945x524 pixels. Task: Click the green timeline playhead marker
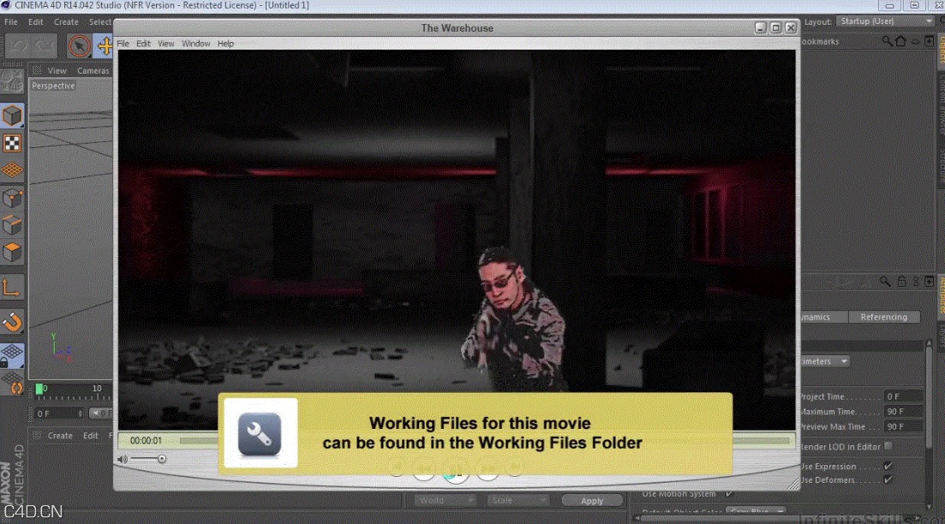coord(39,389)
